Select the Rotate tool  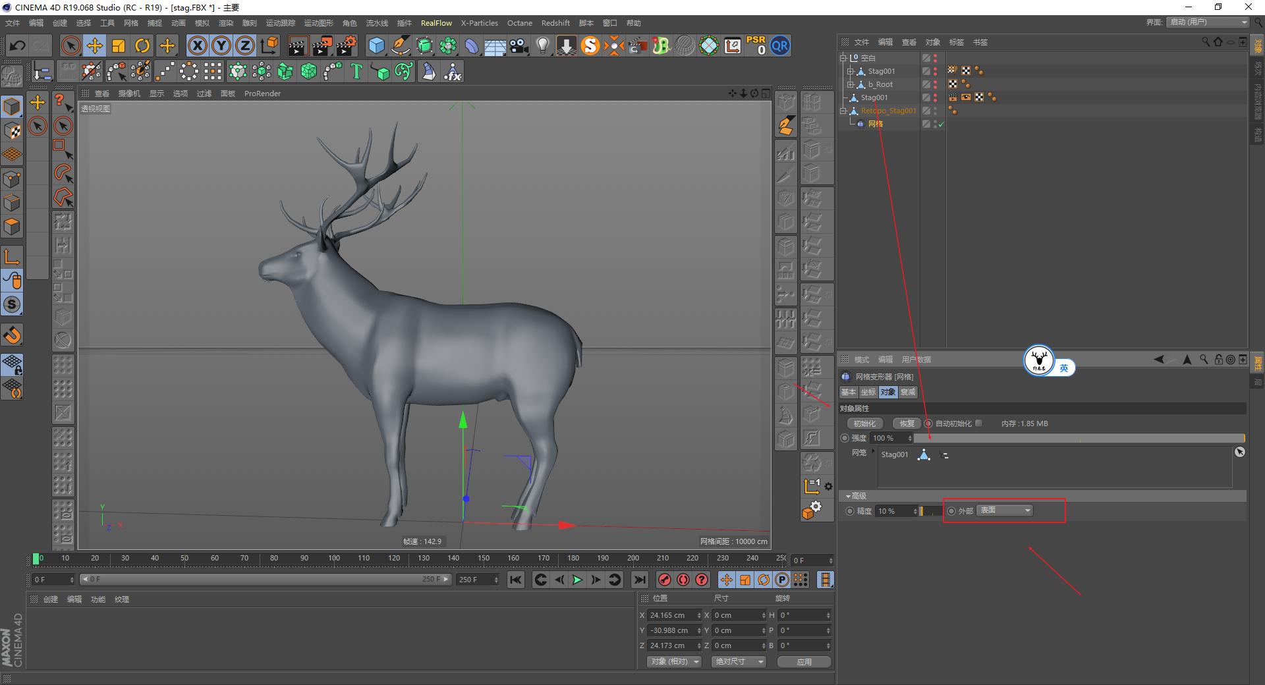143,45
